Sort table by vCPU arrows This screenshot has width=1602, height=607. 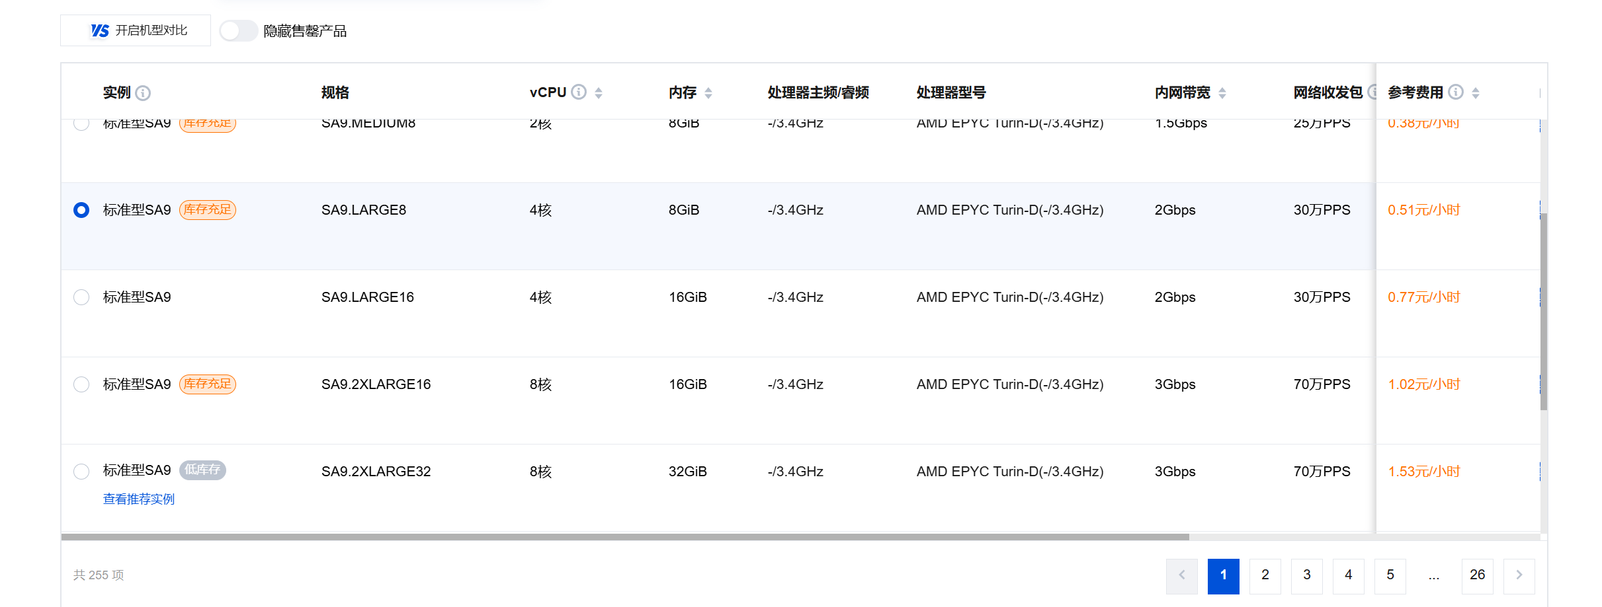coord(599,92)
